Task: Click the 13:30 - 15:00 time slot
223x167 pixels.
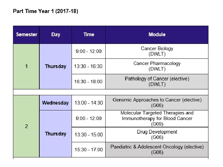Action: [x=89, y=135]
